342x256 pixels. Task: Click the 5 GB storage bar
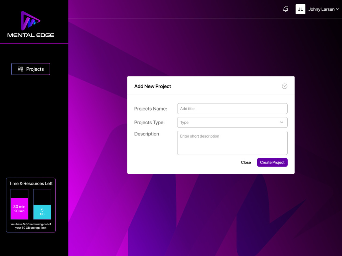[42, 204]
